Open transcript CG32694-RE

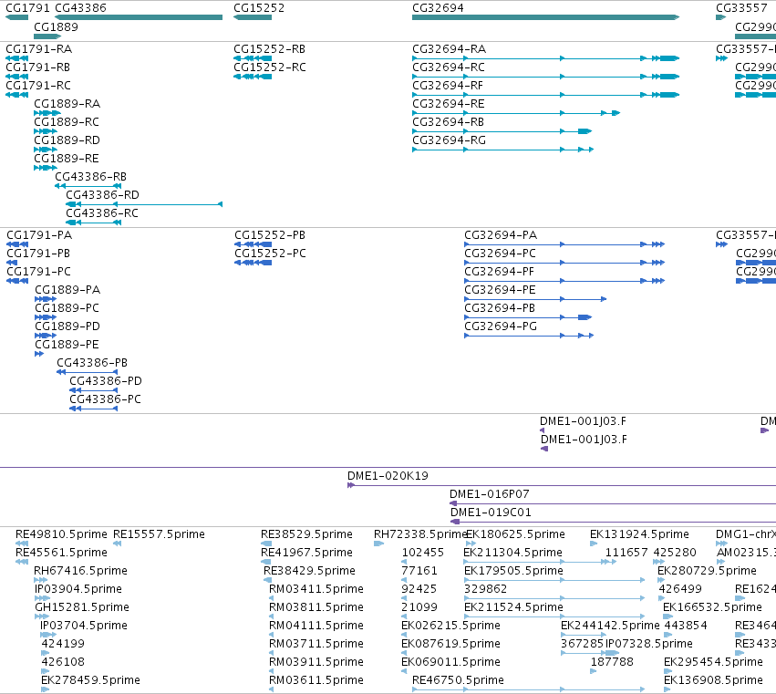point(516,113)
